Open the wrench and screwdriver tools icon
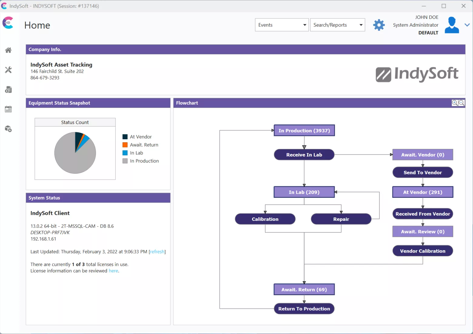 pyautogui.click(x=8, y=70)
